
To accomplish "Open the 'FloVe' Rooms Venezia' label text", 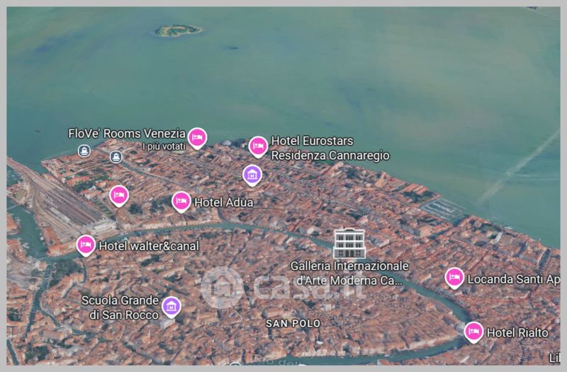I will coord(126,133).
